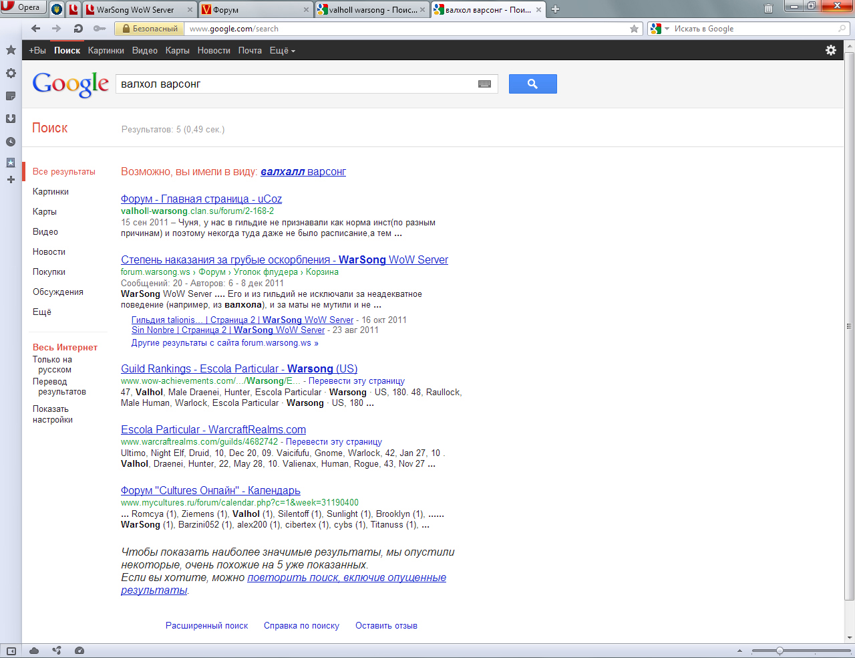Open Google settings gear in black bar
855x658 pixels.
pos(831,50)
